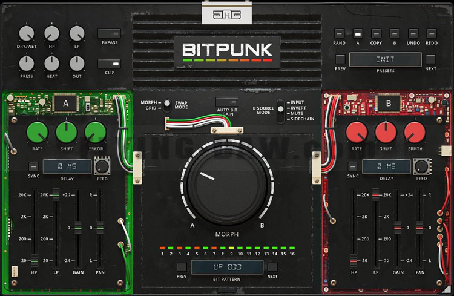The image size is (454, 296).
Task: Toggle the AUTO BIT GAIN switch
Action: tap(227, 102)
